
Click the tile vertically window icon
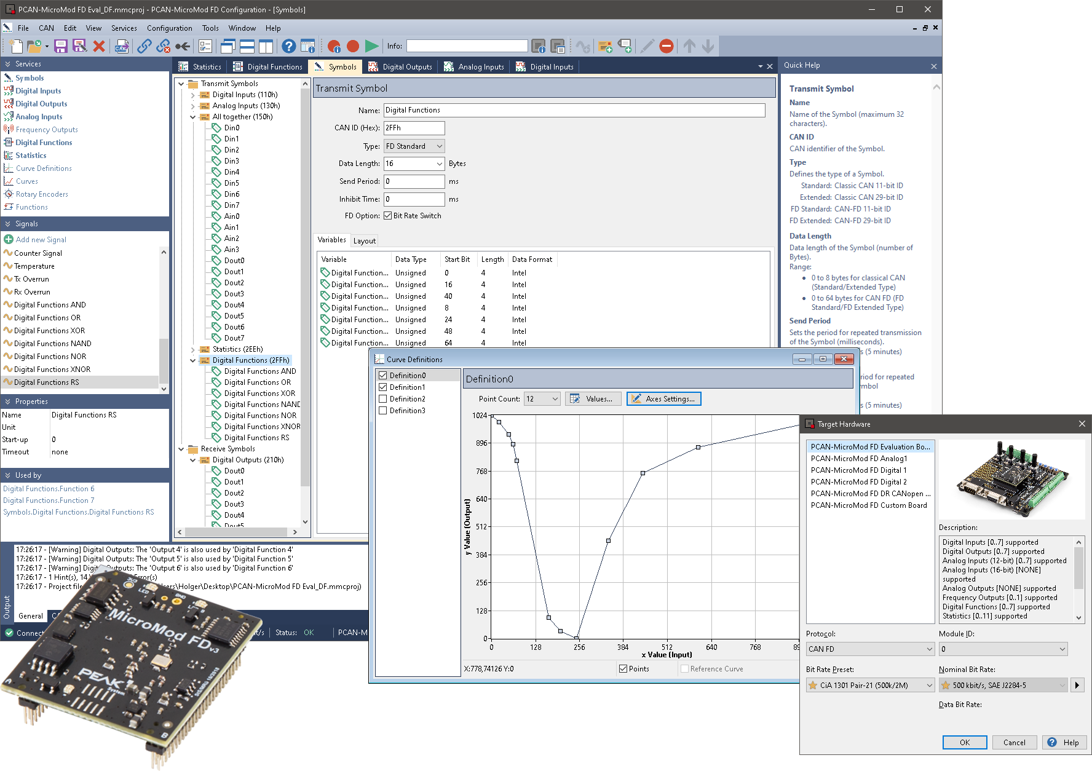pos(266,46)
